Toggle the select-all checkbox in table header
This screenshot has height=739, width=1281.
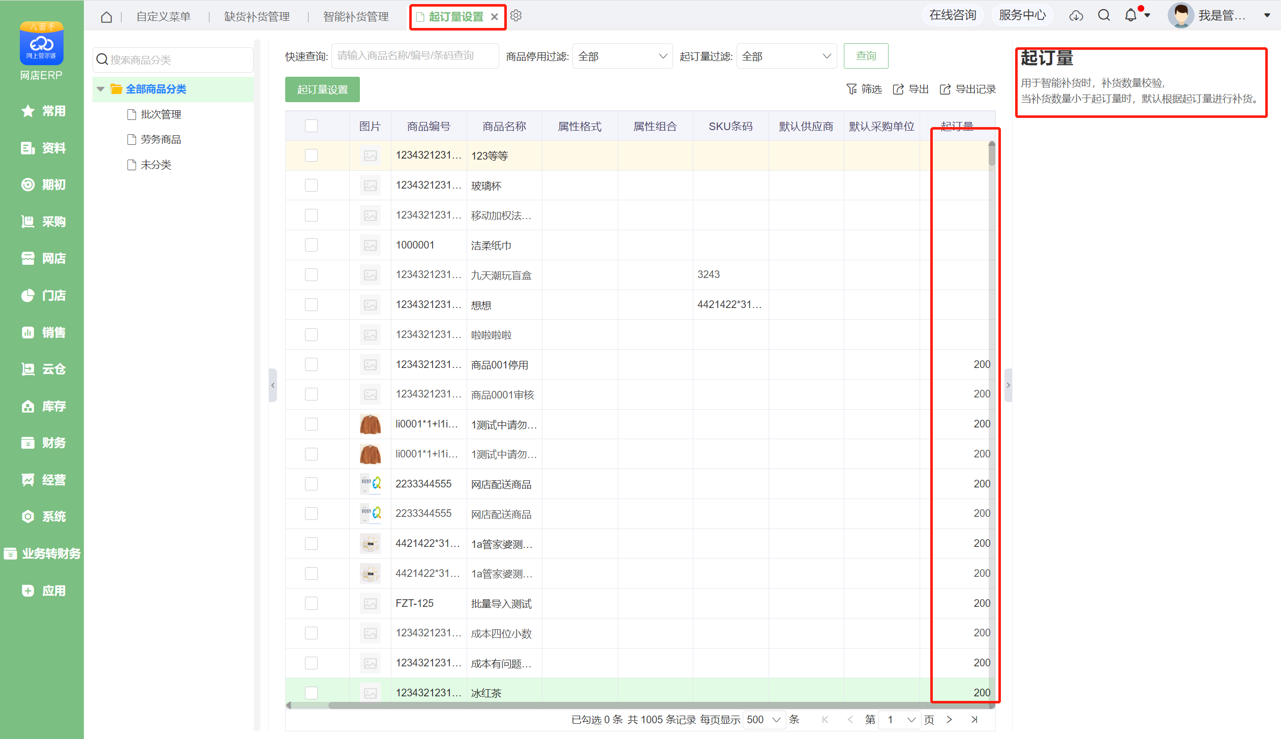coord(311,126)
